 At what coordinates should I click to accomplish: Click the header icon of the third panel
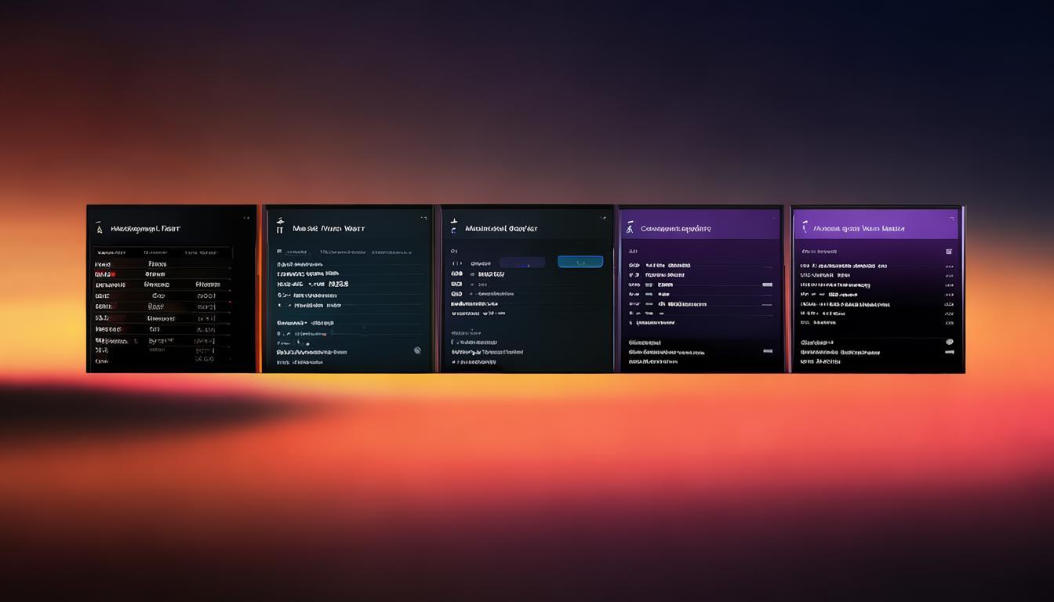453,228
